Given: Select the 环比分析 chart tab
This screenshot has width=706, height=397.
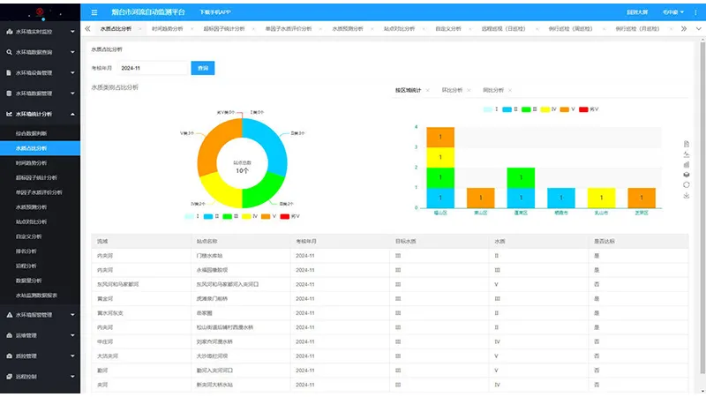Looking at the screenshot, I should click(x=454, y=90).
